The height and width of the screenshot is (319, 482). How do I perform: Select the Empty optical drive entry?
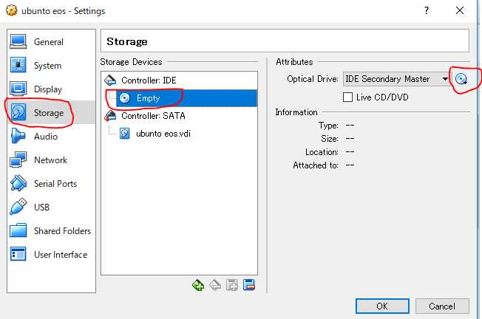click(x=148, y=97)
